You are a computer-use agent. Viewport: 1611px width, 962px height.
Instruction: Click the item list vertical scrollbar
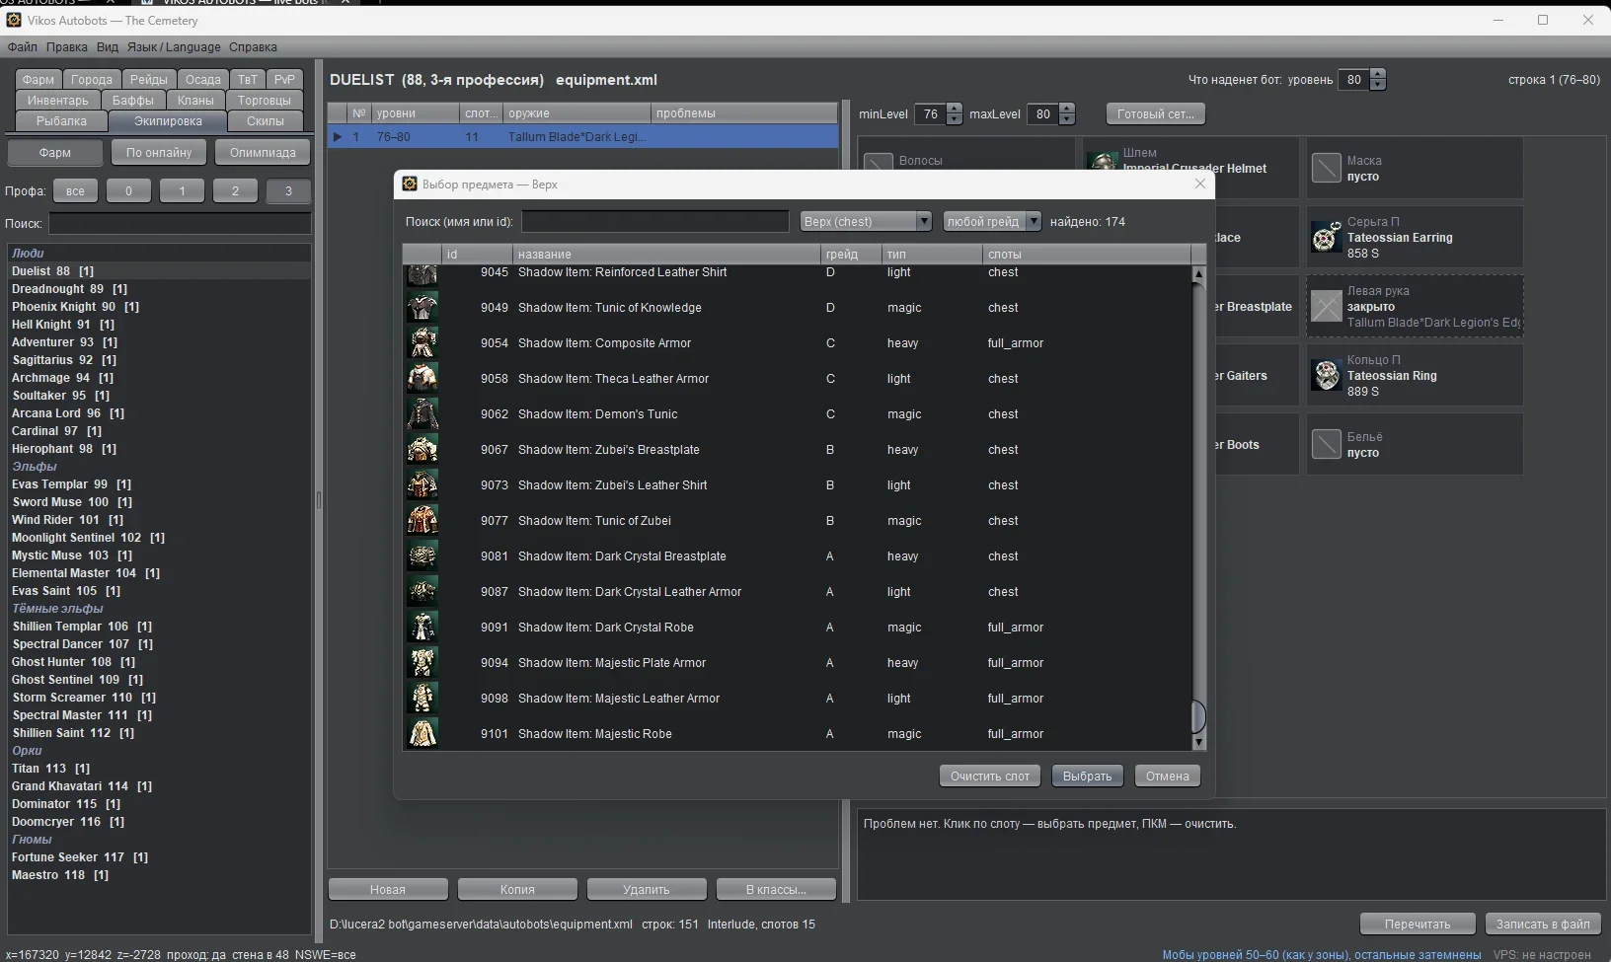click(x=1198, y=508)
